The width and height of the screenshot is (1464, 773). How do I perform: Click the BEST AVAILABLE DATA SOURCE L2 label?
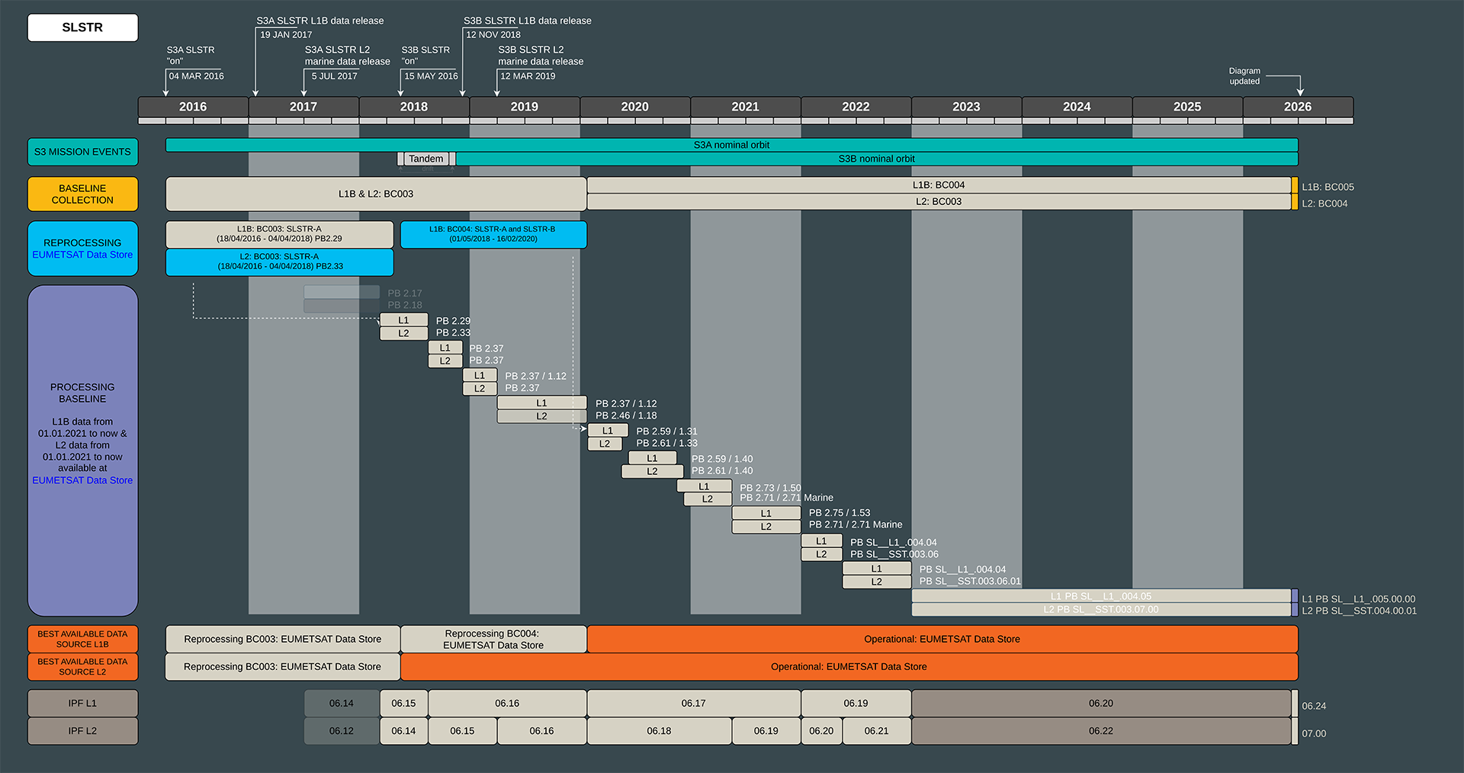click(x=82, y=667)
